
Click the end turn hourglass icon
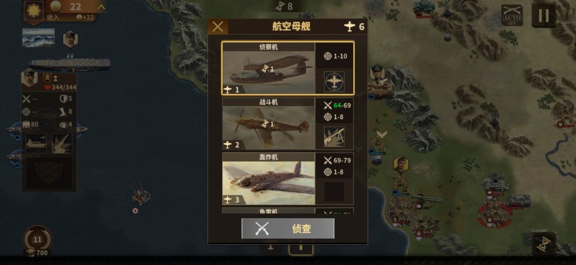click(x=543, y=243)
